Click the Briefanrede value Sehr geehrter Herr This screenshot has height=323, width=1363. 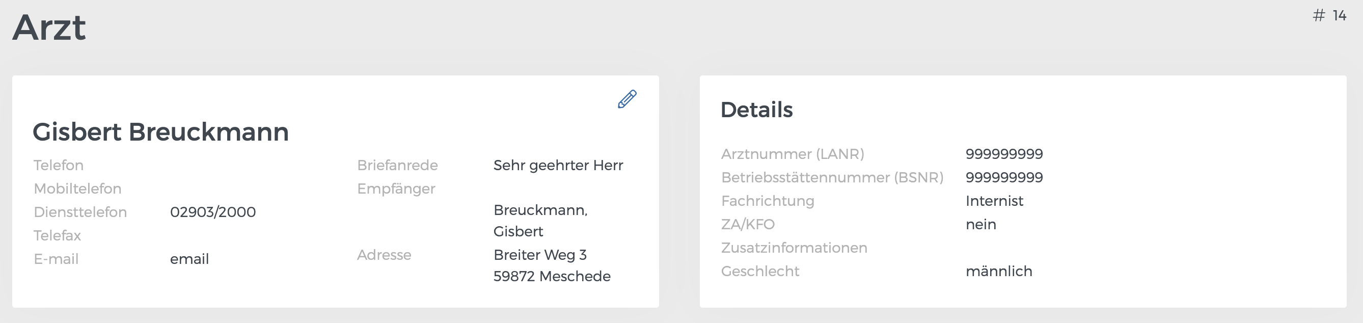pos(558,165)
